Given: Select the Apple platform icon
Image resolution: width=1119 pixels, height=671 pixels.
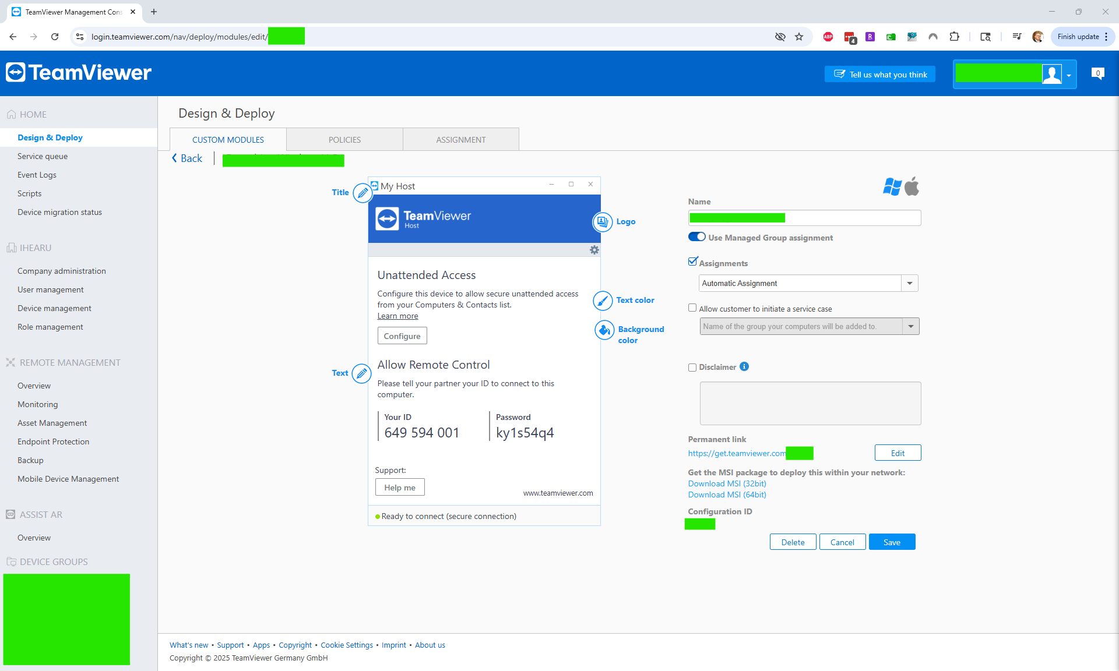Looking at the screenshot, I should pyautogui.click(x=912, y=186).
